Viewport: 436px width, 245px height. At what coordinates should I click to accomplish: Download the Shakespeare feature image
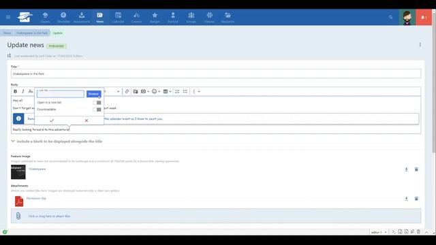(x=406, y=169)
